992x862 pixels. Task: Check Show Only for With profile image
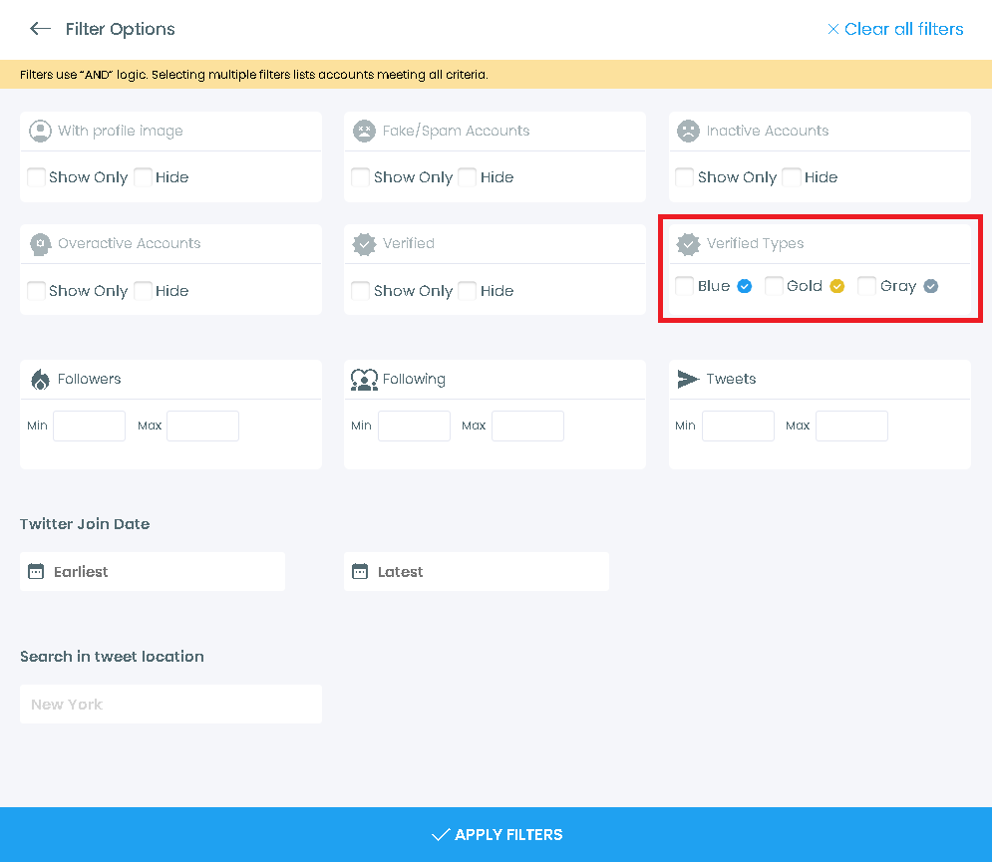(x=36, y=177)
